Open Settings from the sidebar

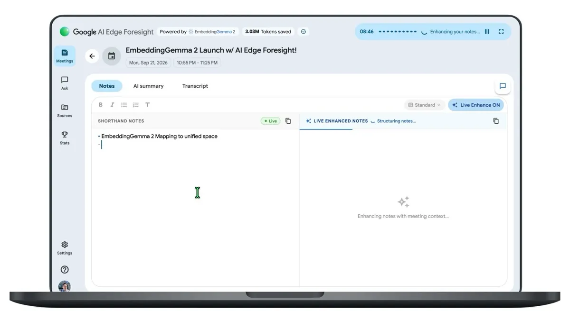pos(65,248)
